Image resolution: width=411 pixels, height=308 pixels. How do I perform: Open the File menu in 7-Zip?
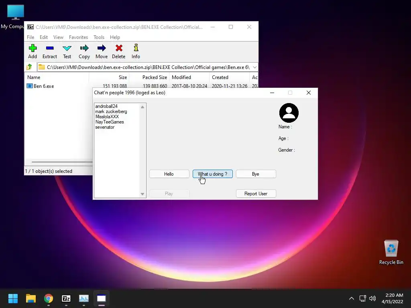[31, 37]
